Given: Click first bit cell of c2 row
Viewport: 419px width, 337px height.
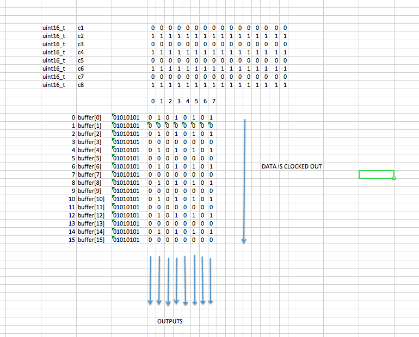Looking at the screenshot, I should 152,36.
